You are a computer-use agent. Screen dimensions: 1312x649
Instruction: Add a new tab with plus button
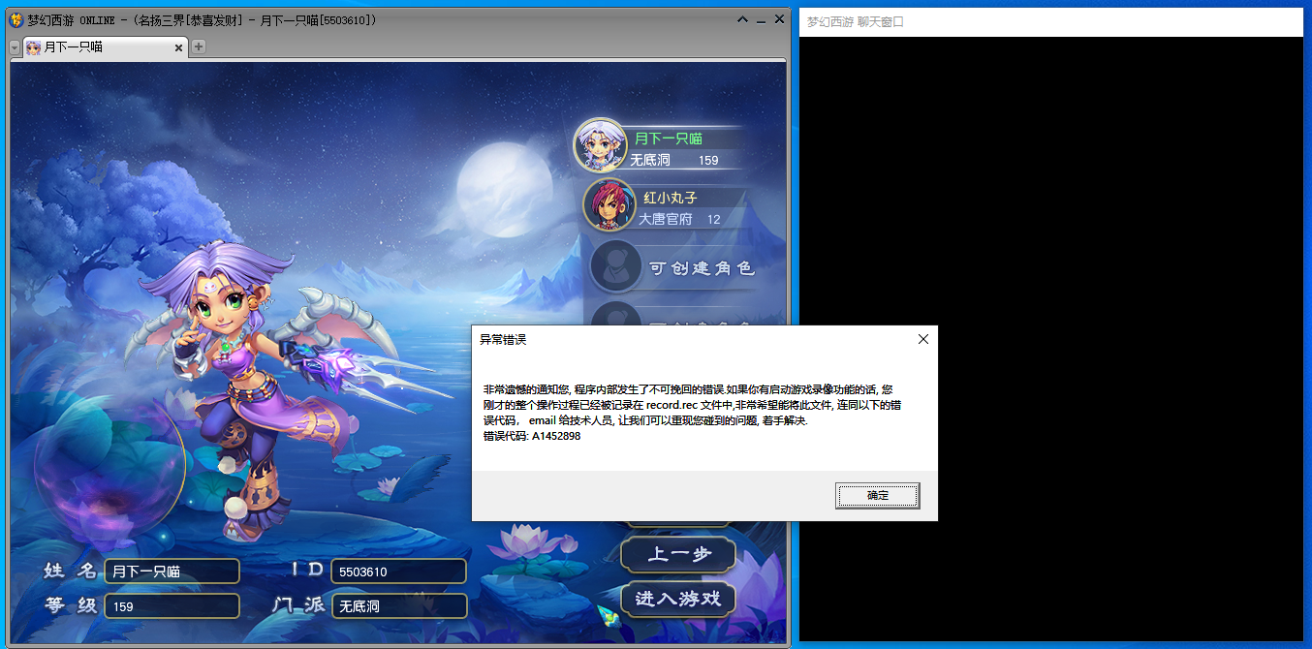[198, 46]
